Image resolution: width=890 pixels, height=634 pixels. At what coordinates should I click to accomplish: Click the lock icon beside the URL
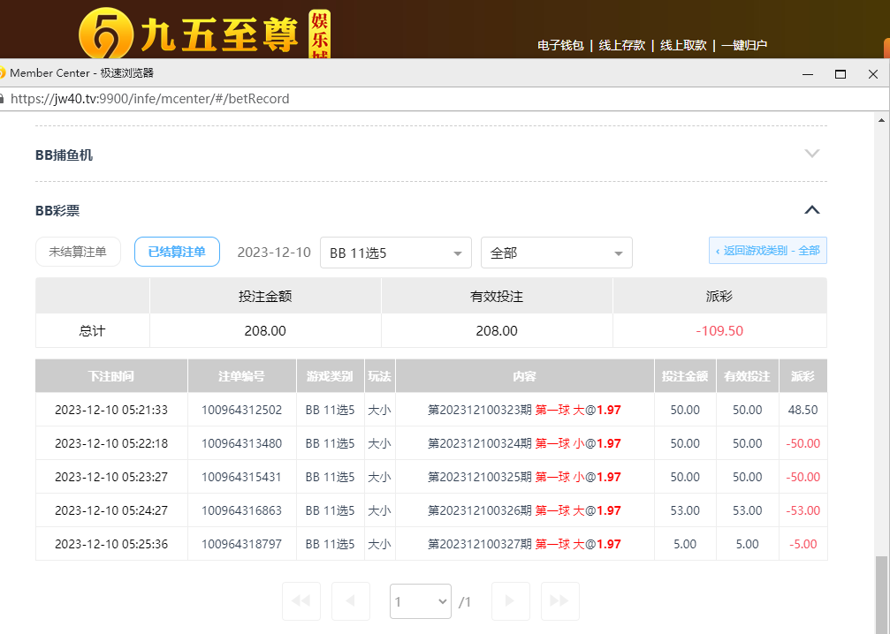(2, 99)
